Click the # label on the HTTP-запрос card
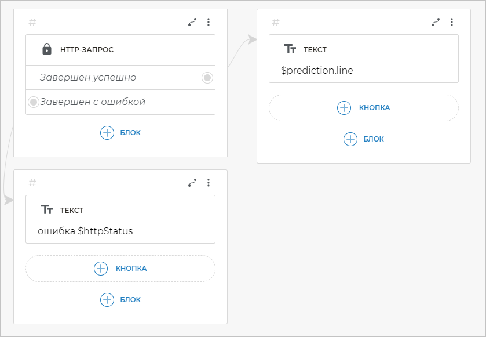This screenshot has height=337, width=486. pyautogui.click(x=32, y=22)
